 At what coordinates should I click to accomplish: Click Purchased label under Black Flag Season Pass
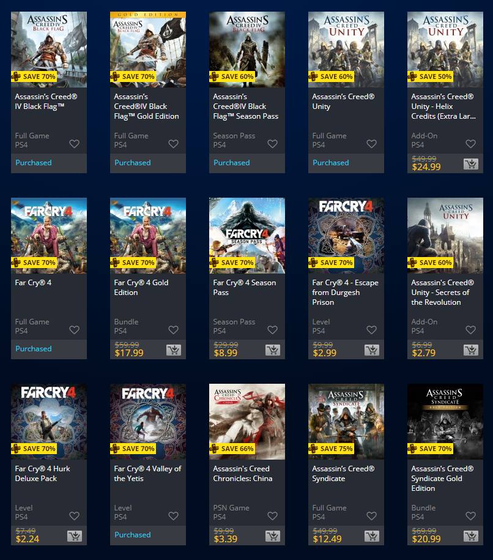pyautogui.click(x=232, y=163)
